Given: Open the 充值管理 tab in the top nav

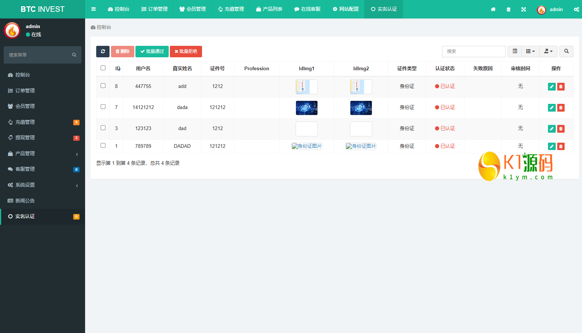Looking at the screenshot, I should coord(231,9).
